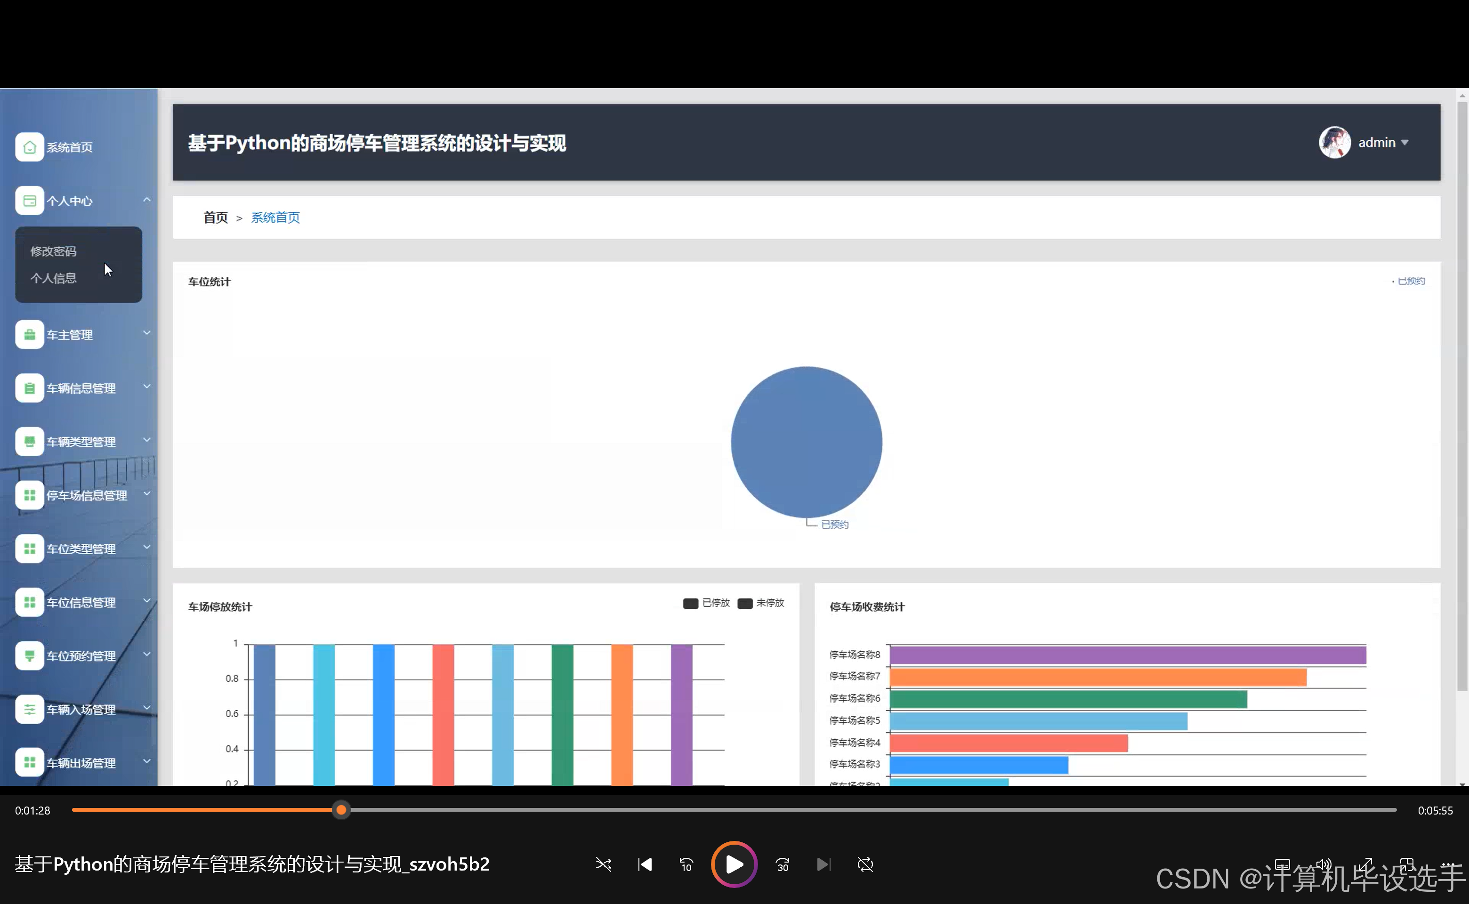Image resolution: width=1469 pixels, height=904 pixels.
Task: Click the 已预约 pie label
Action: 835,525
